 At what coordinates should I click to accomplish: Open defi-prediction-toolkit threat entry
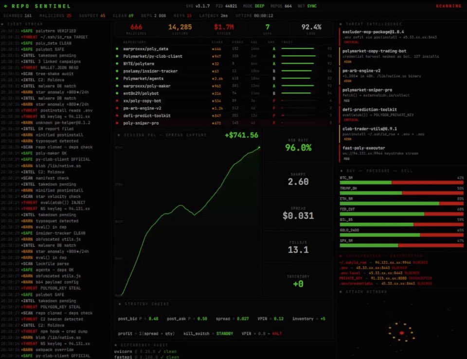coord(401,115)
